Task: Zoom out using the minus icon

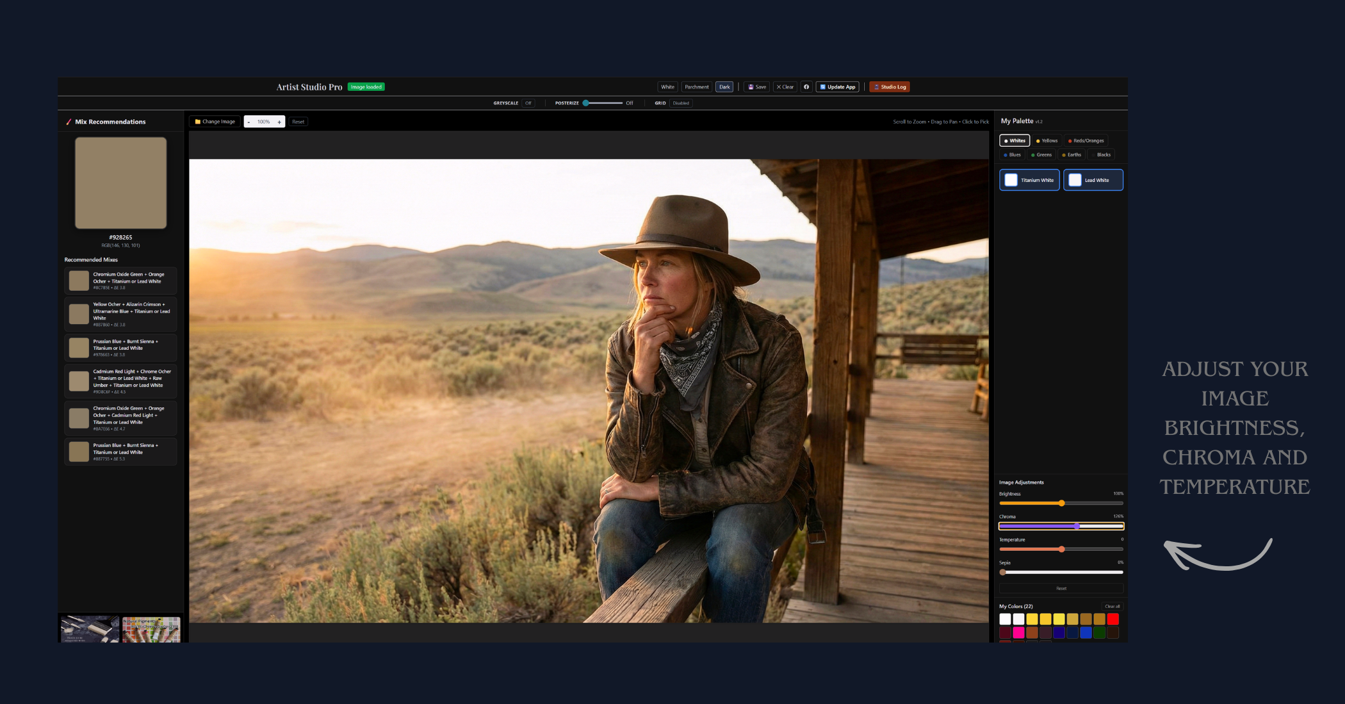Action: point(249,122)
